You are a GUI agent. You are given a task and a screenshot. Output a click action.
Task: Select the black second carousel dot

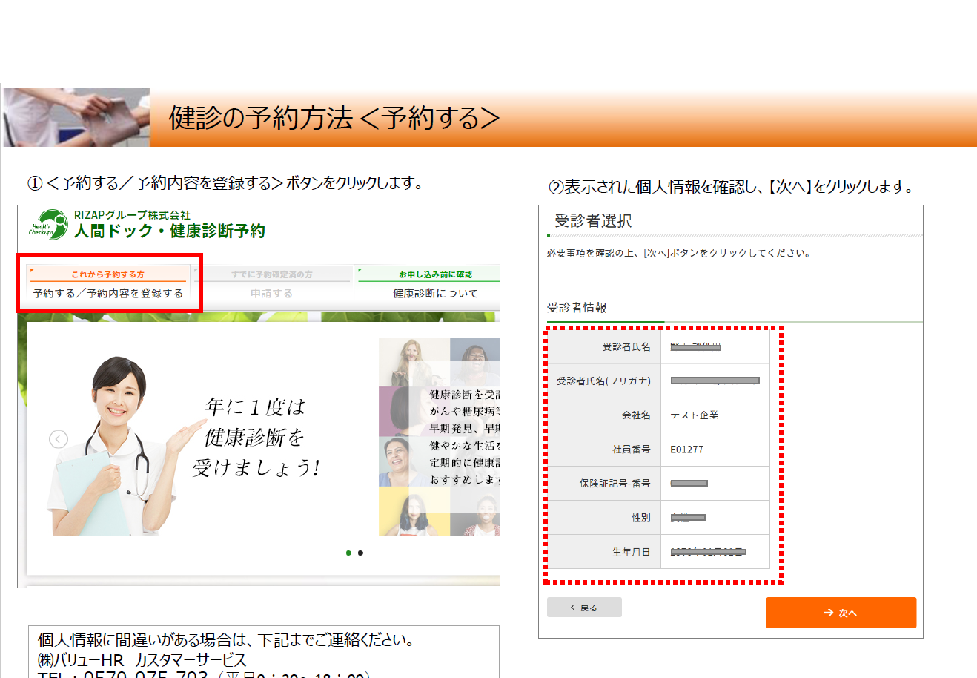[x=360, y=553]
